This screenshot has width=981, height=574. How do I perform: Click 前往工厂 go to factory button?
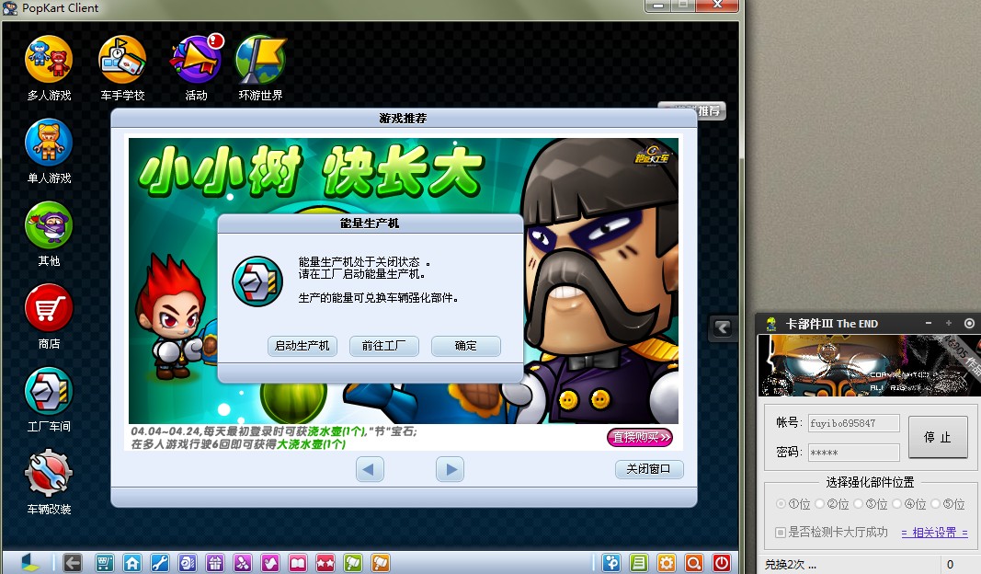tap(383, 346)
